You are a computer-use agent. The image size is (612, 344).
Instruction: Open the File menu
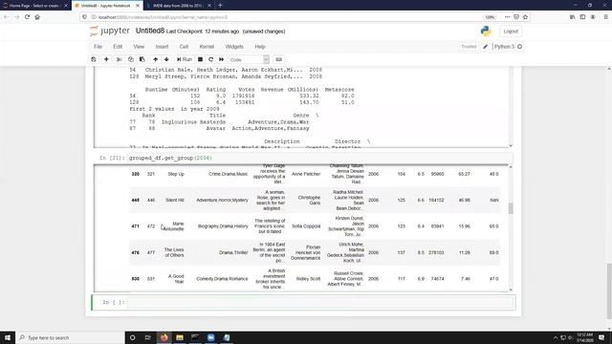(x=98, y=47)
